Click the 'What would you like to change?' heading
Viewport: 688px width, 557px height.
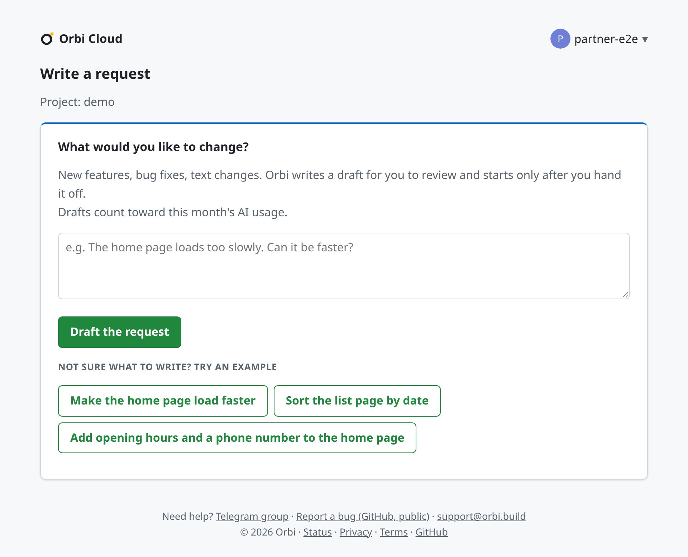pyautogui.click(x=153, y=147)
